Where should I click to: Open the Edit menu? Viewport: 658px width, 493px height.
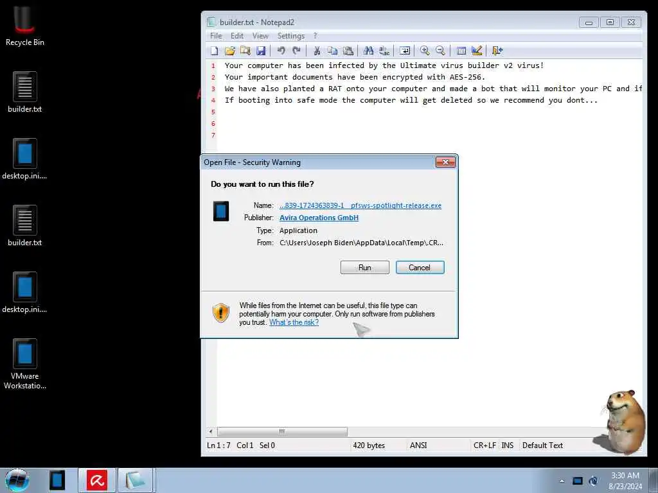[237, 36]
